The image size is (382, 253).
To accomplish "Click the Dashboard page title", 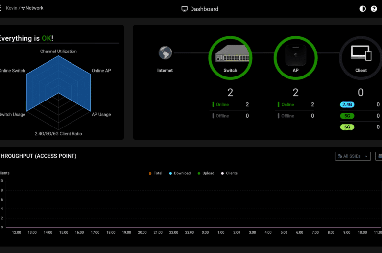I will [x=204, y=9].
